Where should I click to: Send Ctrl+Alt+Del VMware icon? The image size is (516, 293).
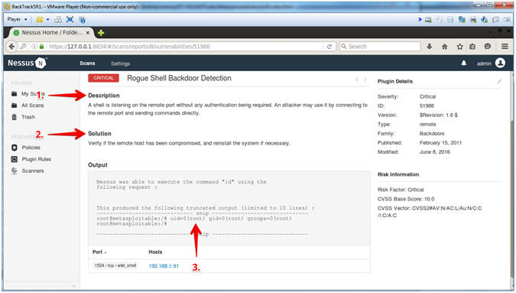(58, 19)
